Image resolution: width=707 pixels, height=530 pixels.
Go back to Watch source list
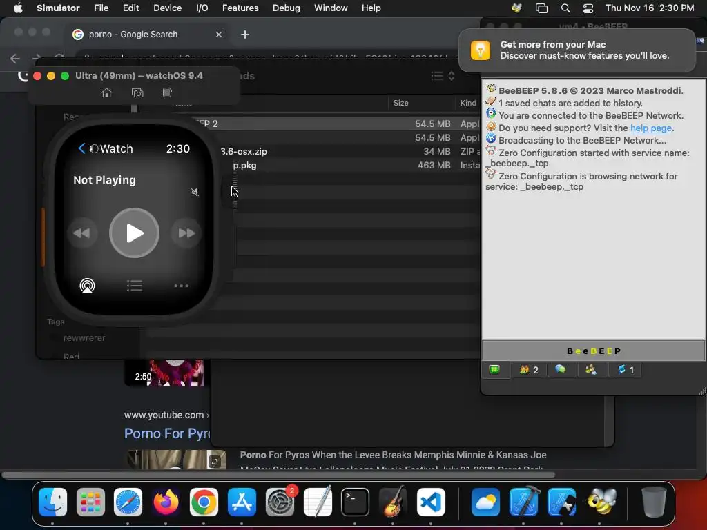[x=106, y=149]
